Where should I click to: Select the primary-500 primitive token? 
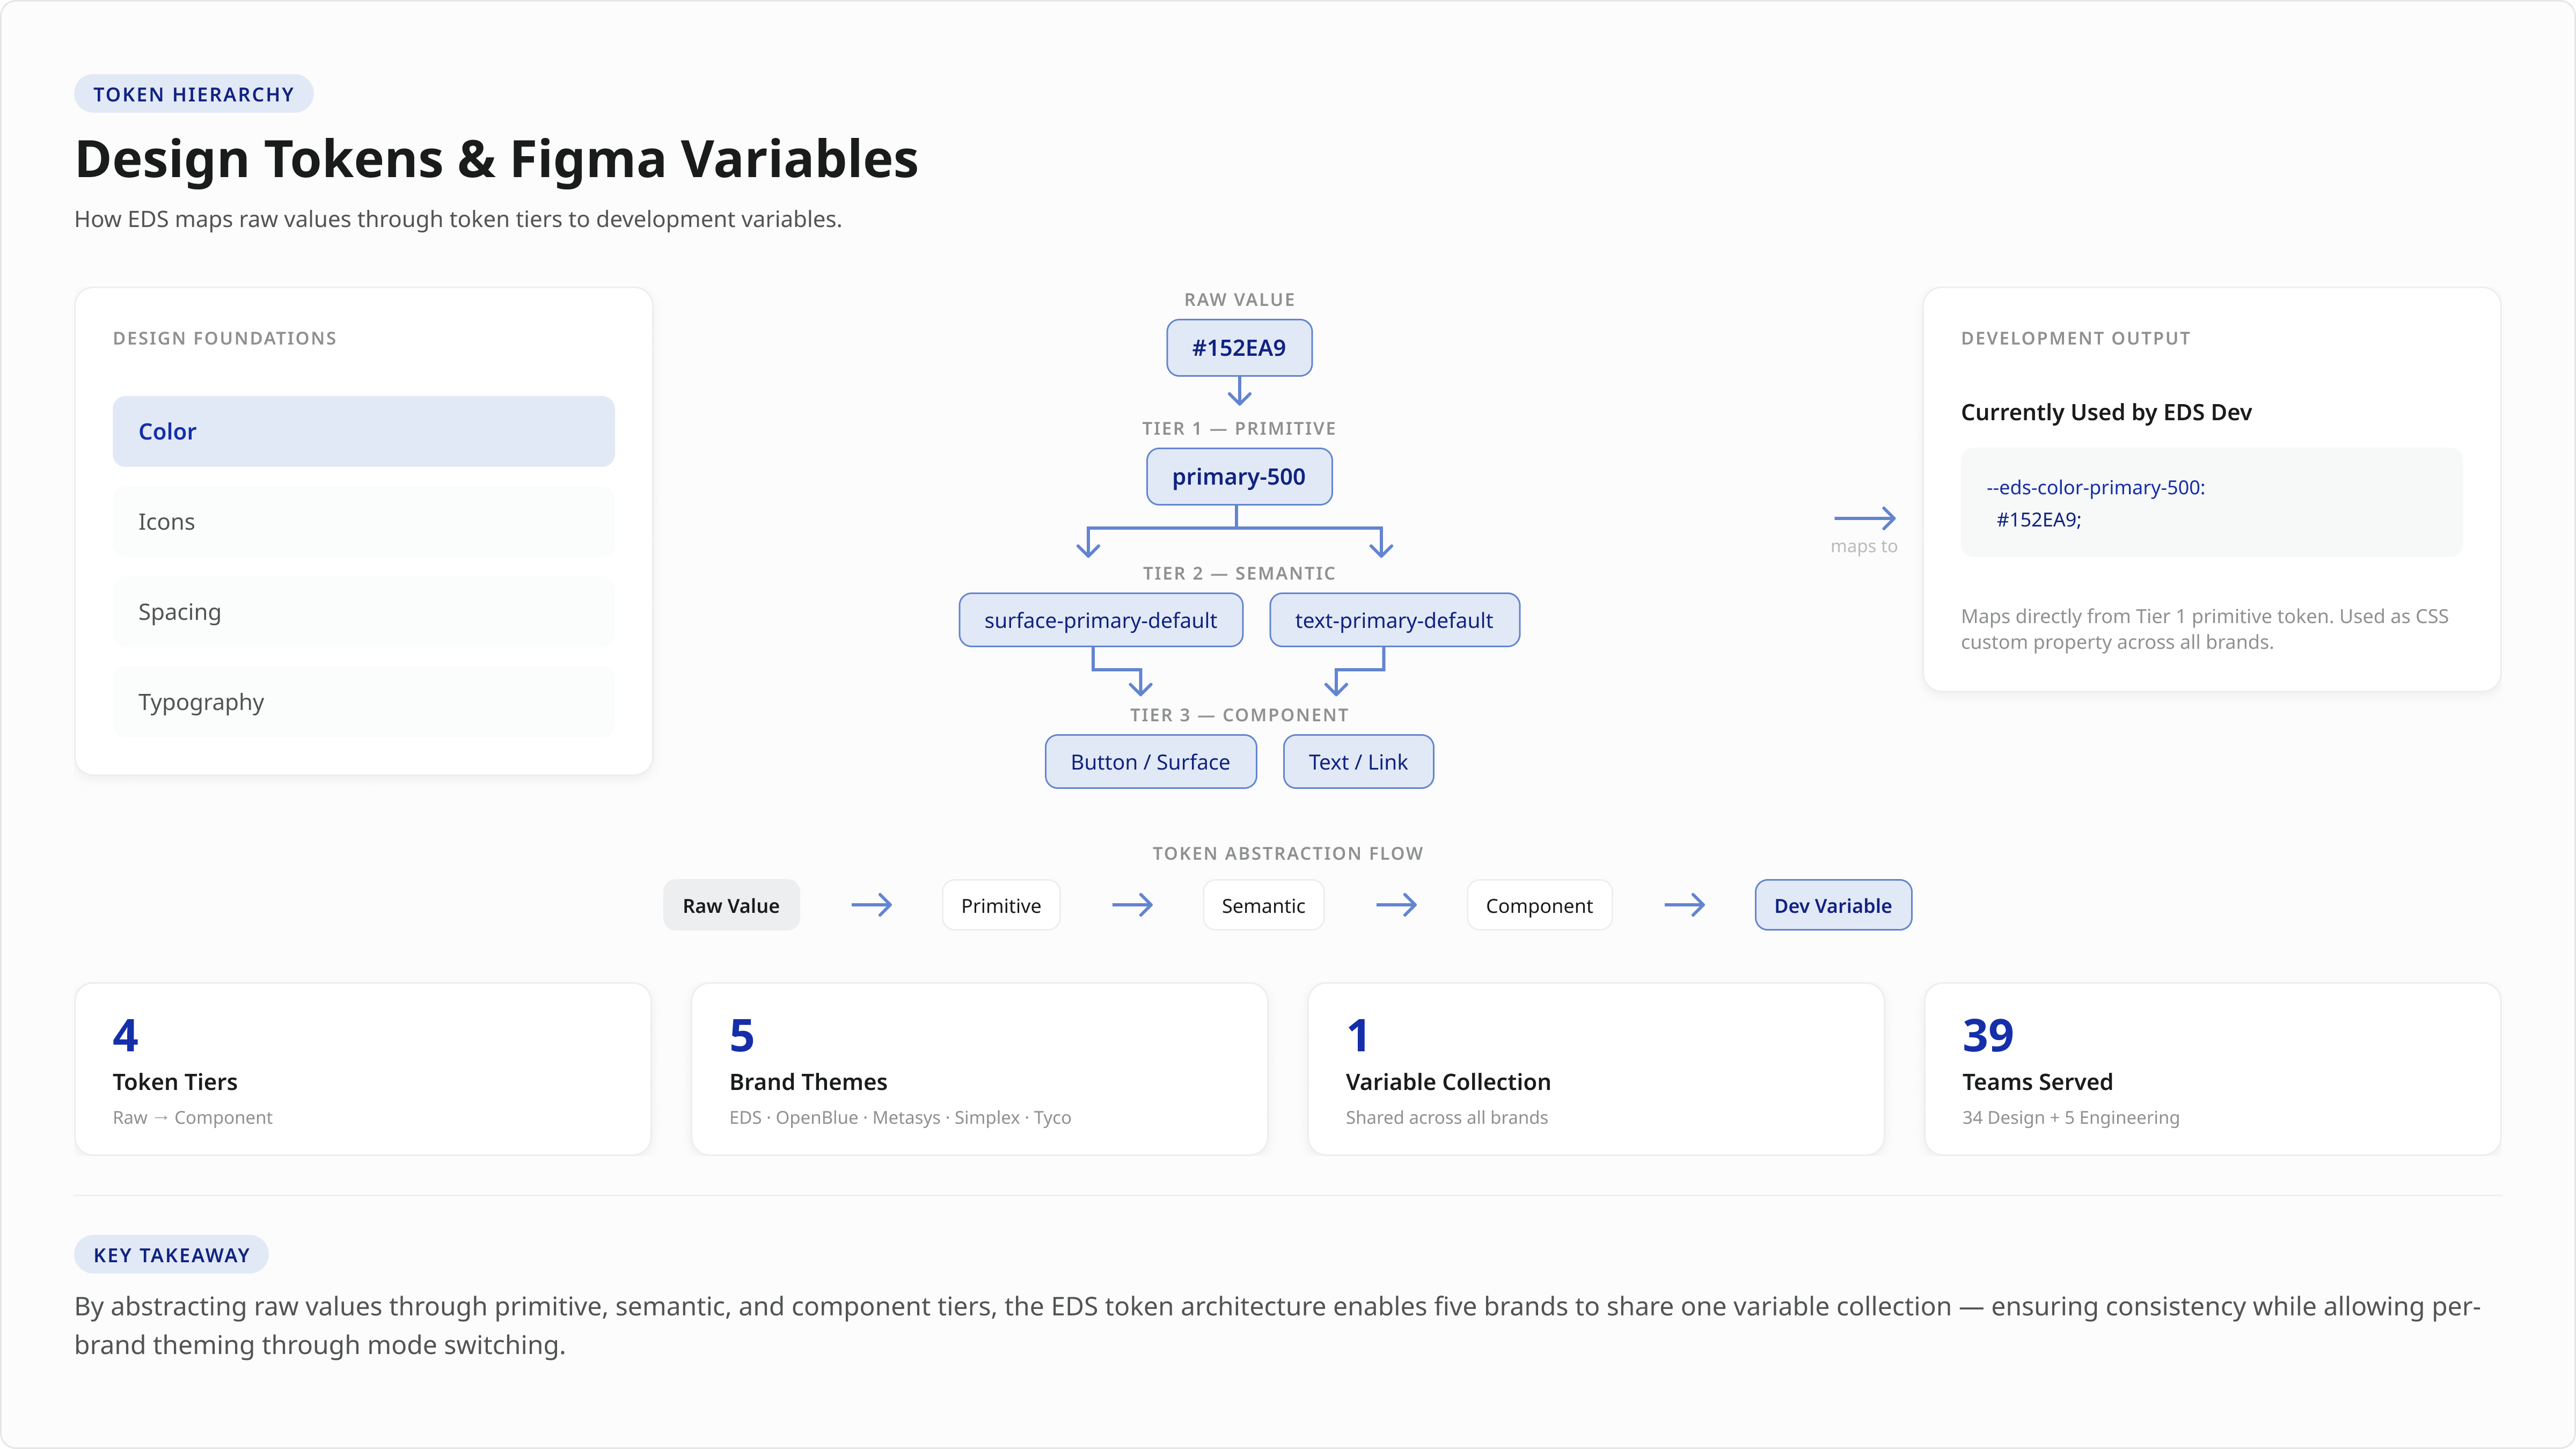coord(1239,476)
